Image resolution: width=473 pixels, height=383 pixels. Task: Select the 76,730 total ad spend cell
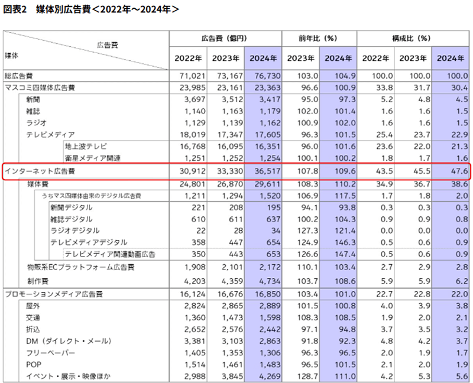pyautogui.click(x=264, y=76)
